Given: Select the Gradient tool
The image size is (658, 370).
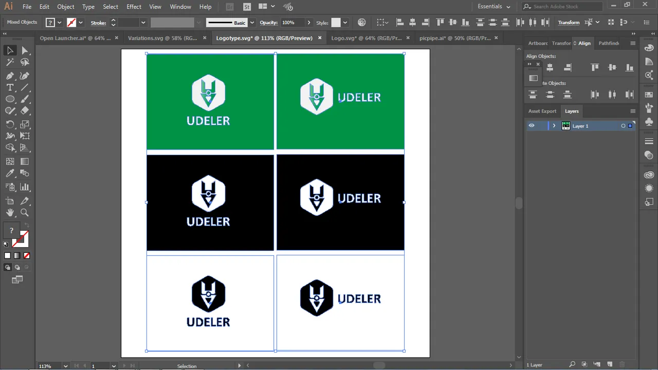Looking at the screenshot, I should (x=25, y=161).
